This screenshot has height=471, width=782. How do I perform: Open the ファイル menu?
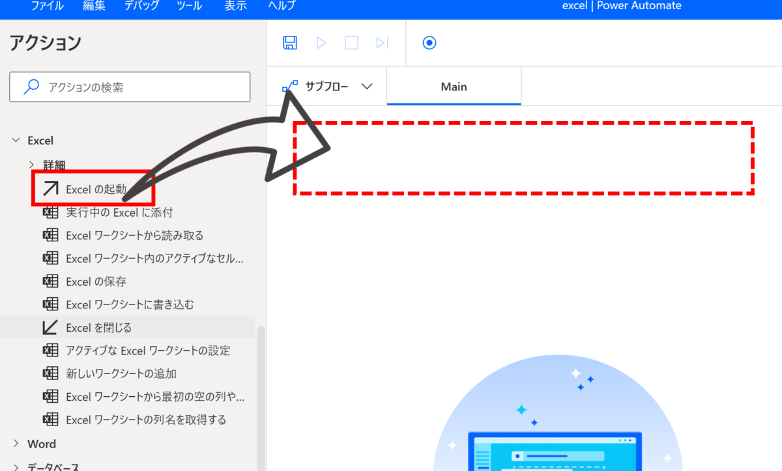coord(48,6)
